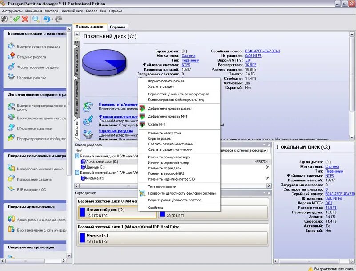This screenshot has width=356, height=271.
Task: Click Сжать MFT menu icon
Action: tap(142, 124)
